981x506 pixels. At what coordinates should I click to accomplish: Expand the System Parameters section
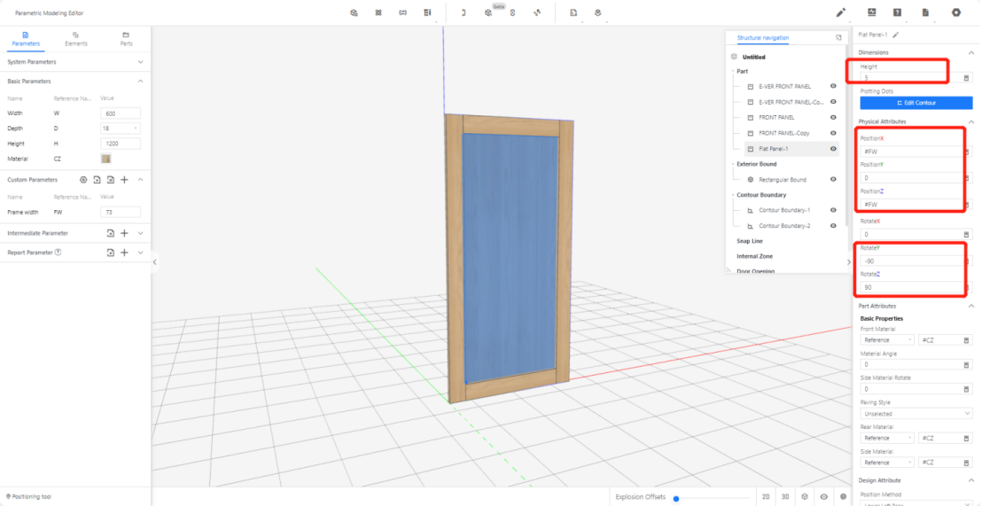141,62
